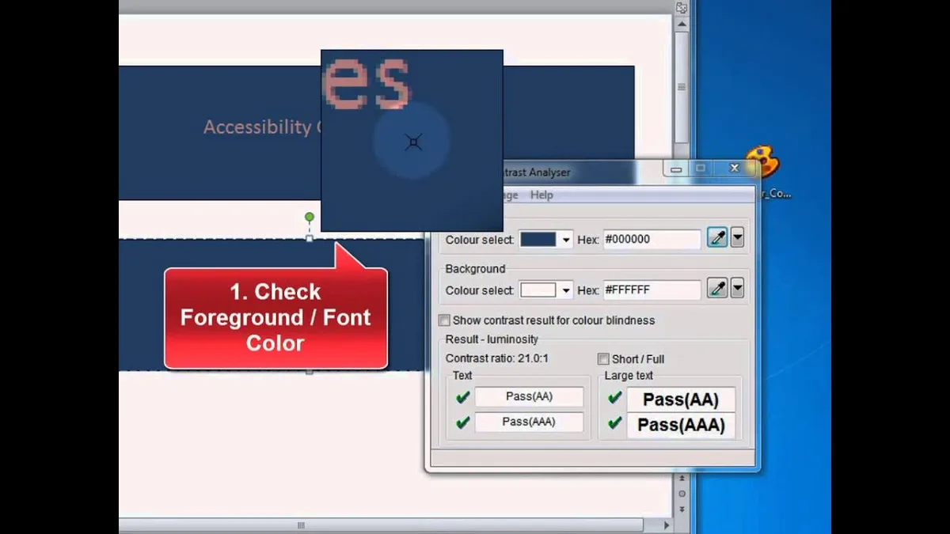Enable Show contrast result for colour blindness
Viewport: 950px width, 534px height.
pyautogui.click(x=445, y=320)
